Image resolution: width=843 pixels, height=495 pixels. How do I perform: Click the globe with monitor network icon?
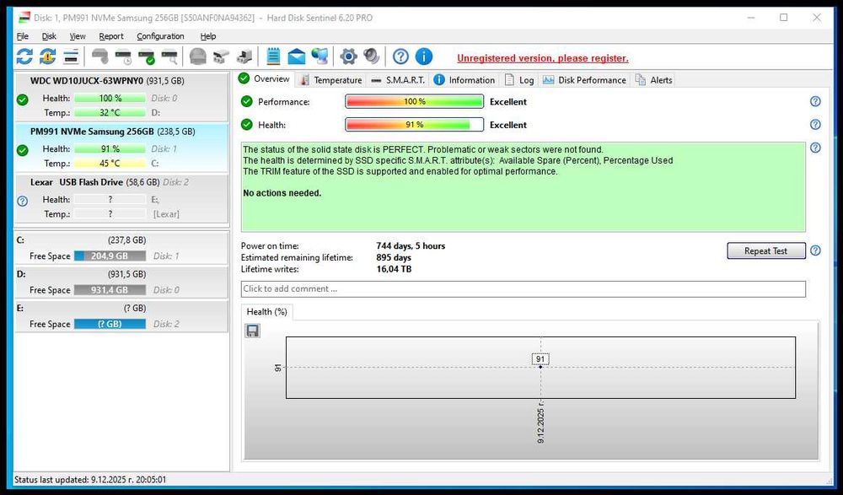click(x=319, y=56)
